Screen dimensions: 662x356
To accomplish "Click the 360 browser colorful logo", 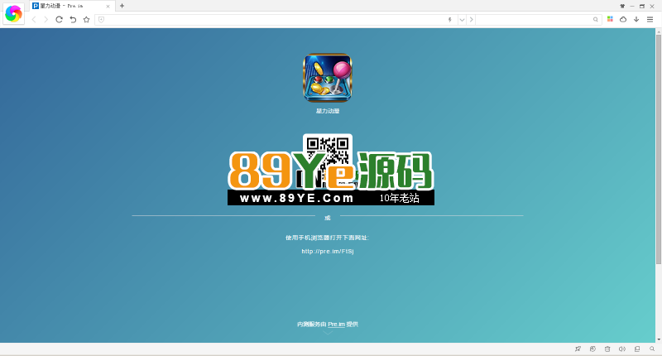I will point(13,13).
